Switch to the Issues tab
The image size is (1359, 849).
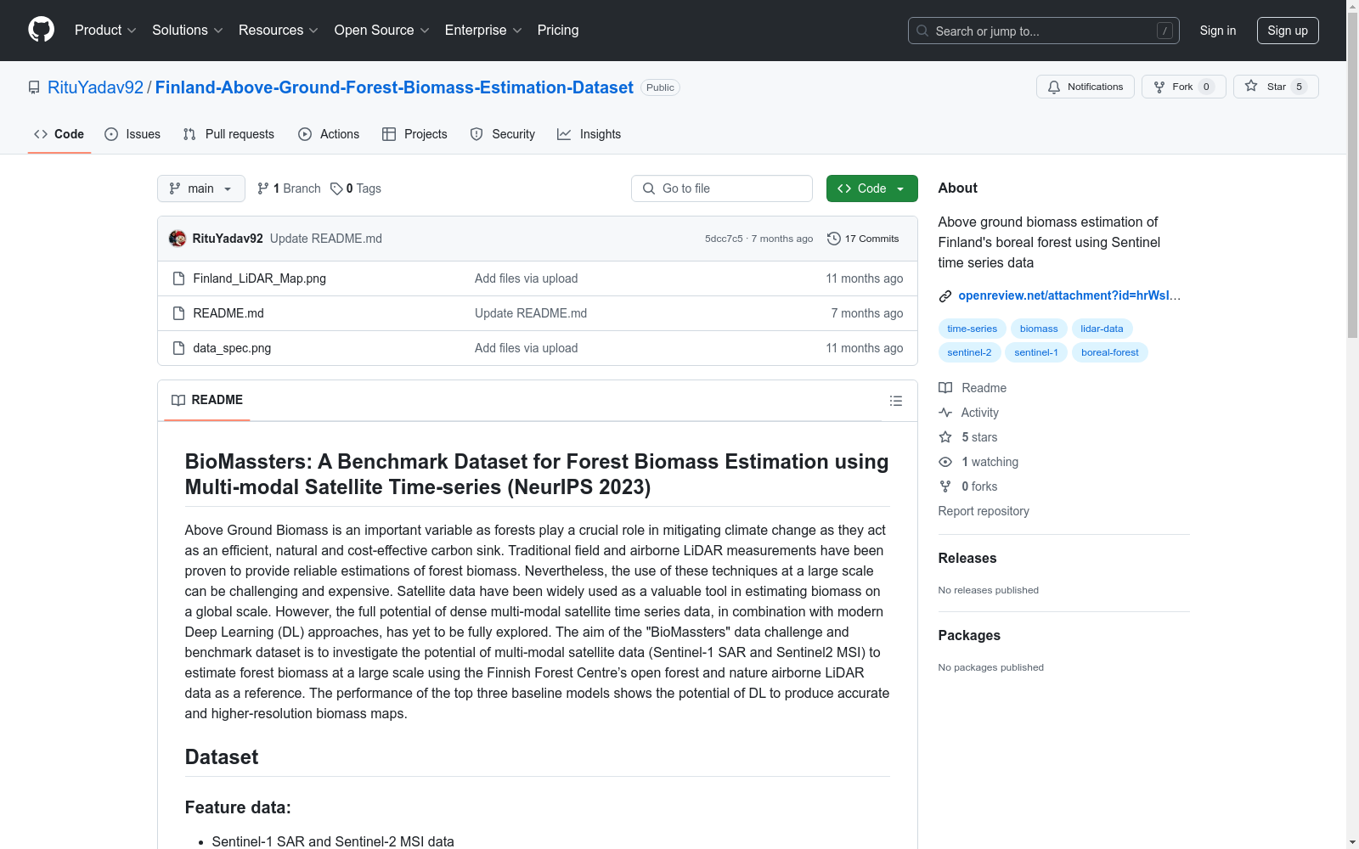(133, 134)
